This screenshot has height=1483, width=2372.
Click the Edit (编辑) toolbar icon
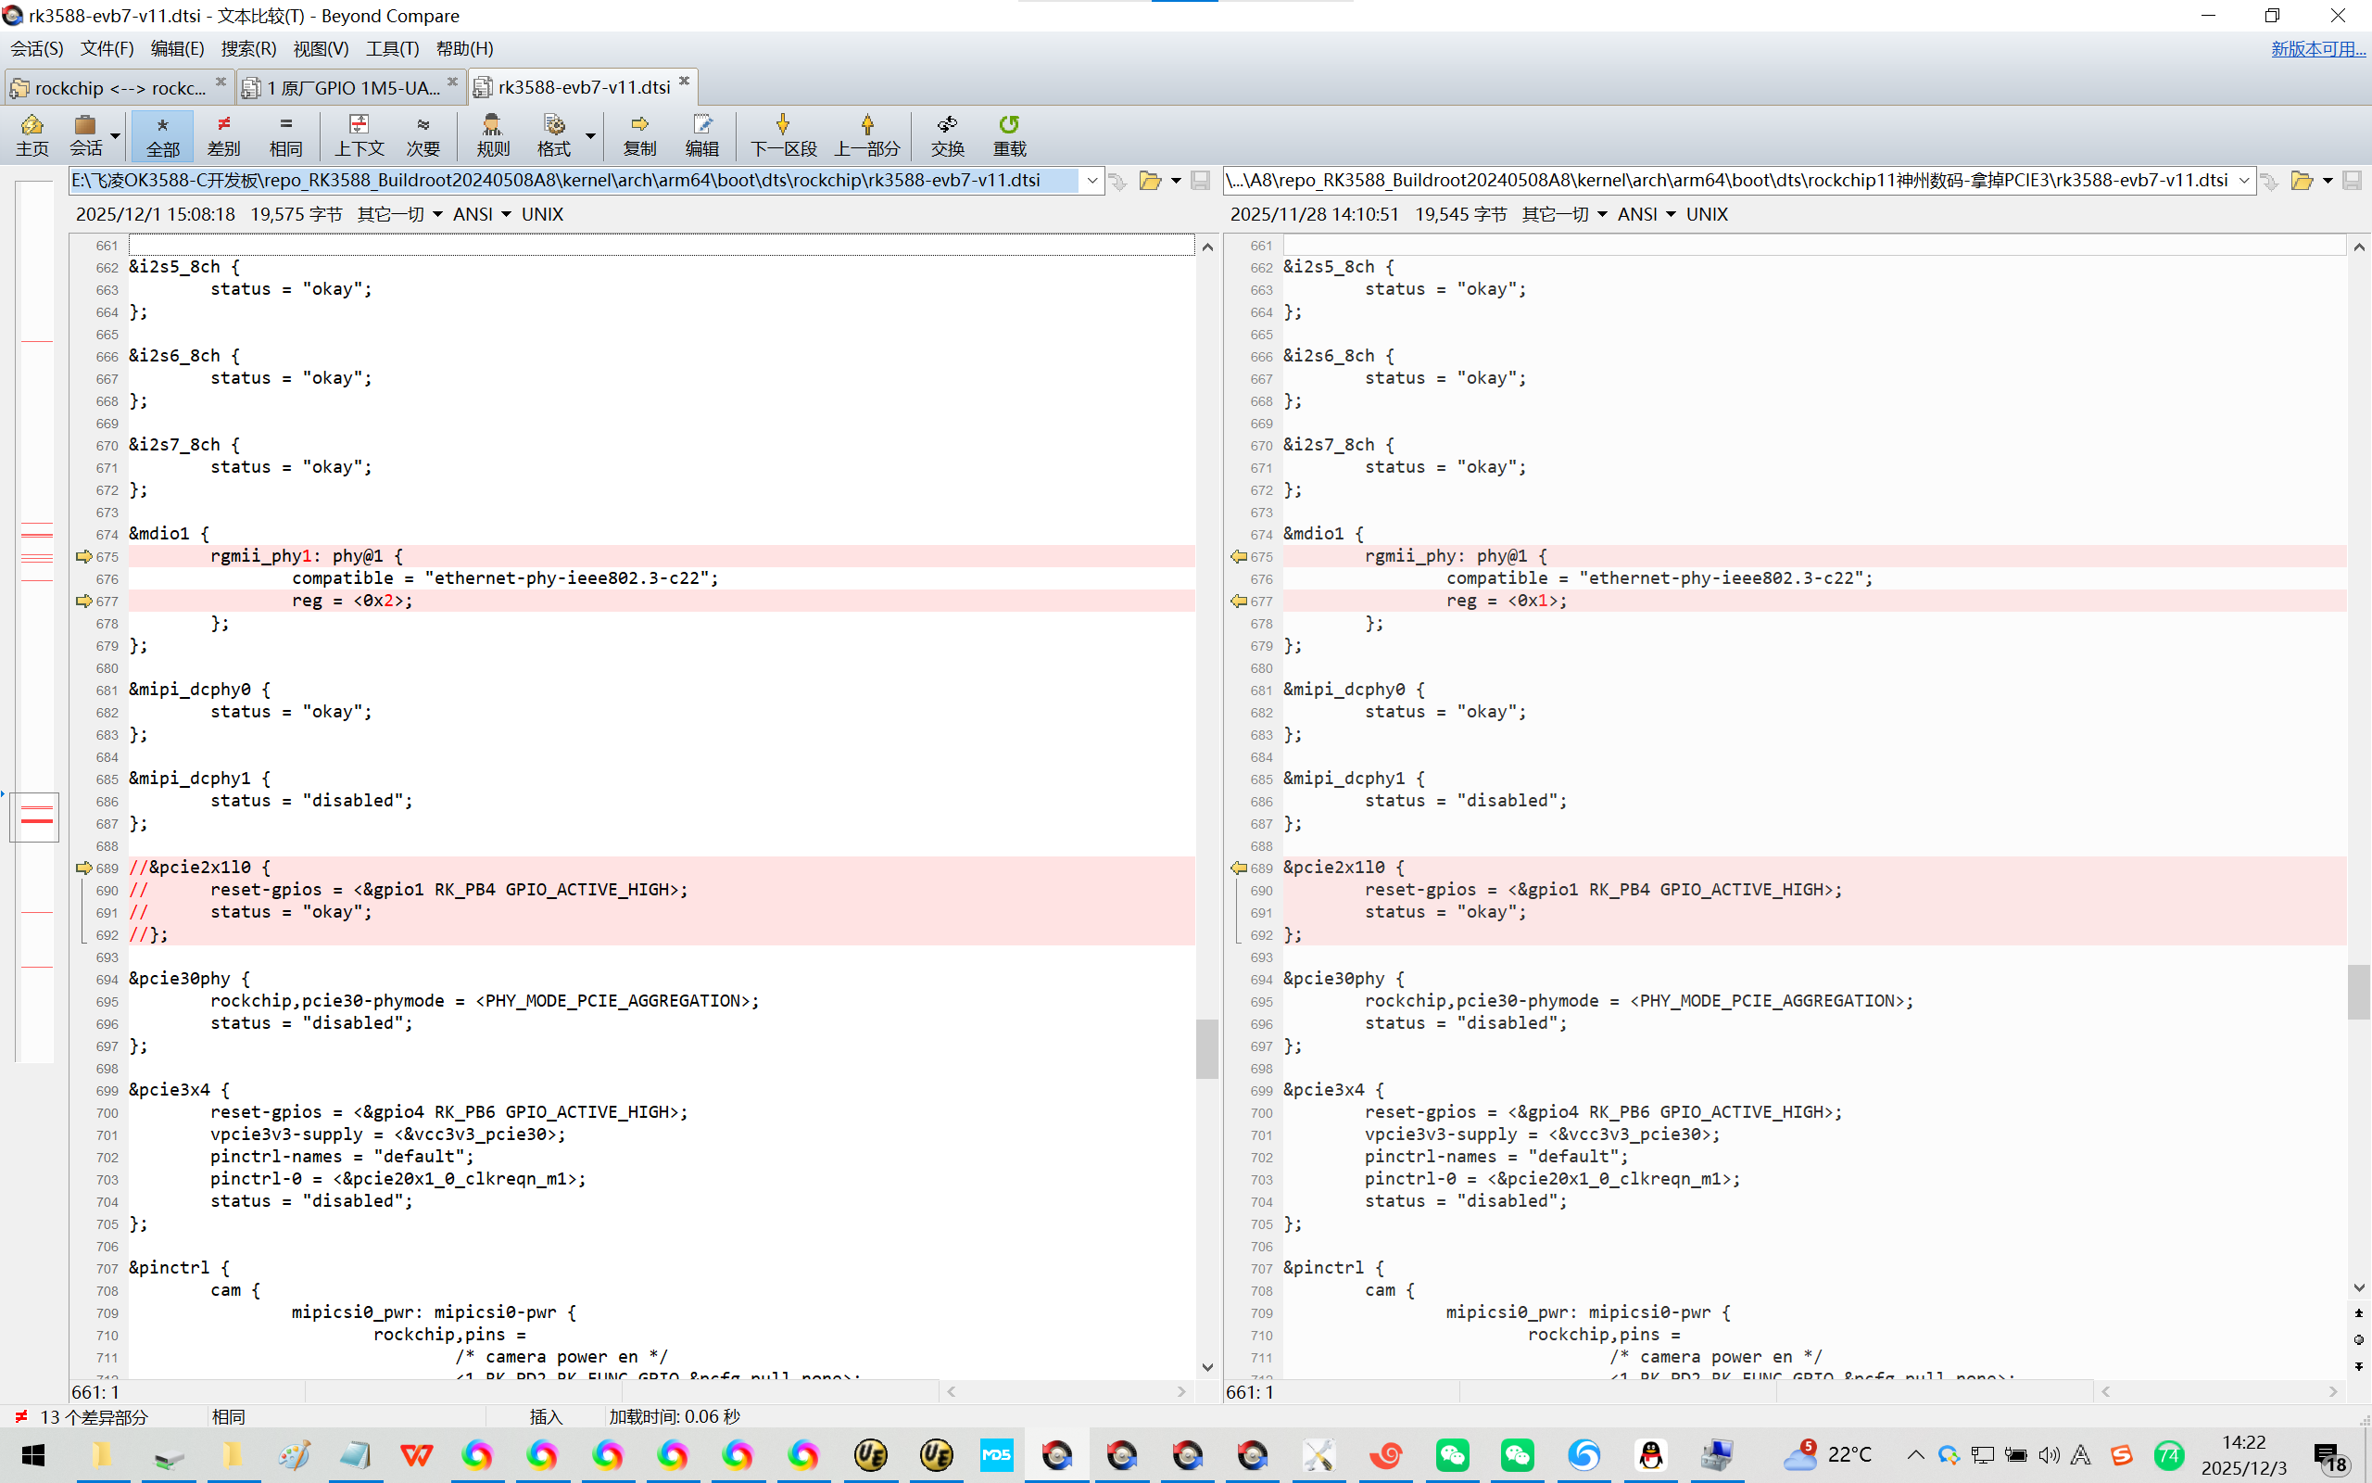(x=701, y=134)
